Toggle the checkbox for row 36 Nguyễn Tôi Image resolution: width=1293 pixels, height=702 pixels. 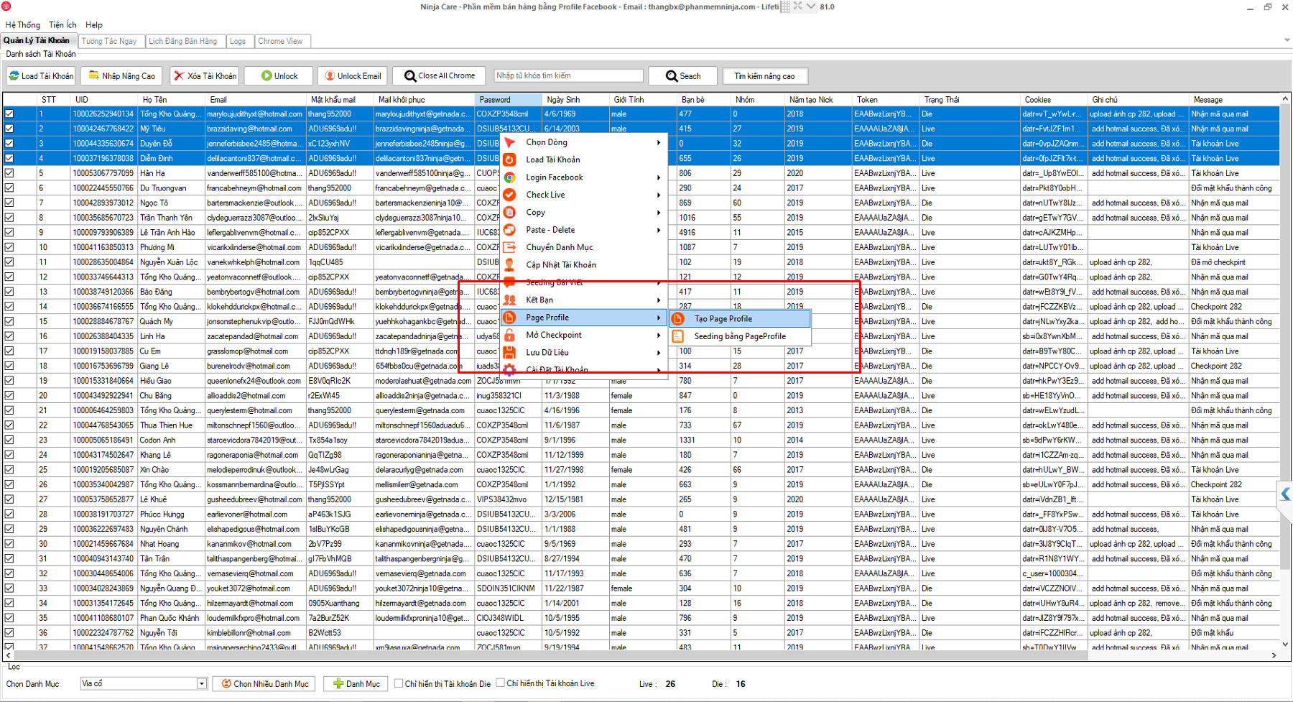pyautogui.click(x=9, y=632)
